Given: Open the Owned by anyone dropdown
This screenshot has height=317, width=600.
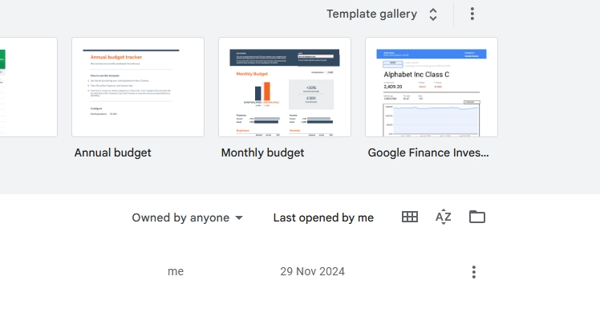Looking at the screenshot, I should click(188, 217).
